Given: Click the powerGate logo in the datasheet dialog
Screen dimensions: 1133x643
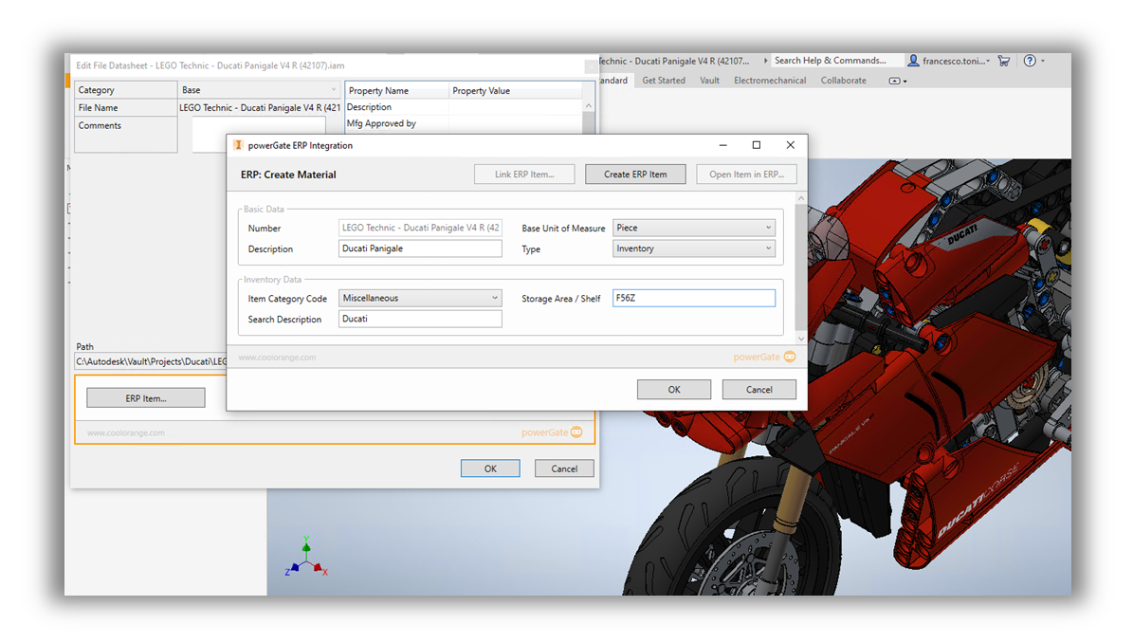Looking at the screenshot, I should [x=551, y=432].
